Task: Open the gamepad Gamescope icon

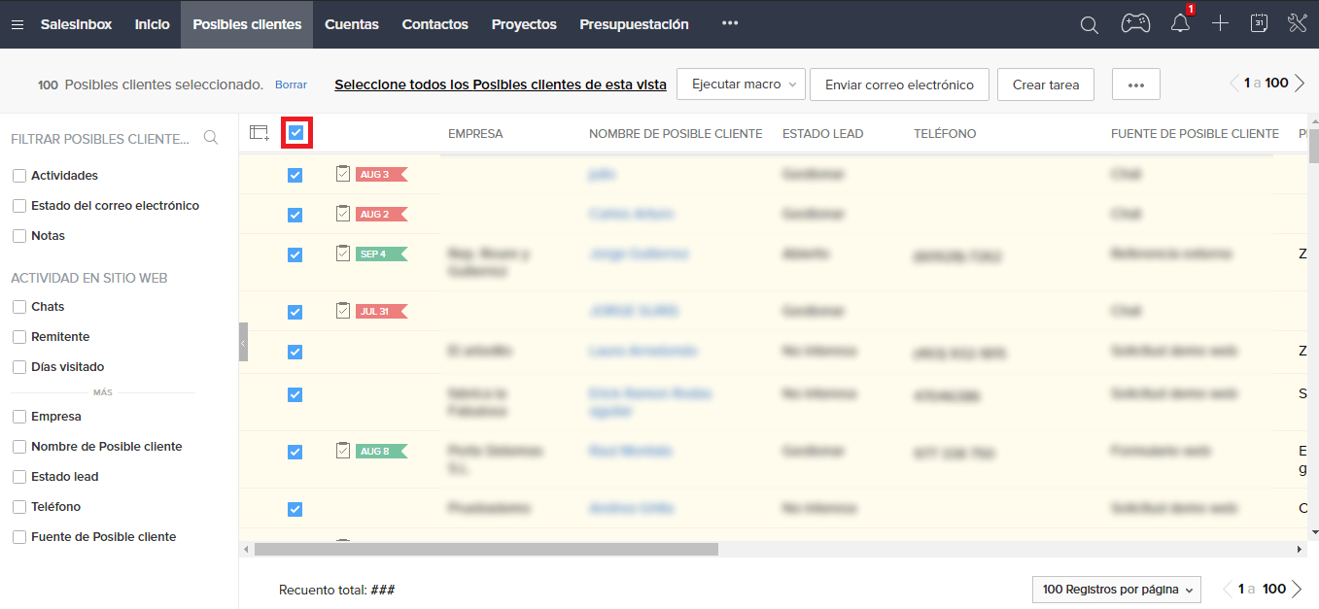Action: [1135, 24]
